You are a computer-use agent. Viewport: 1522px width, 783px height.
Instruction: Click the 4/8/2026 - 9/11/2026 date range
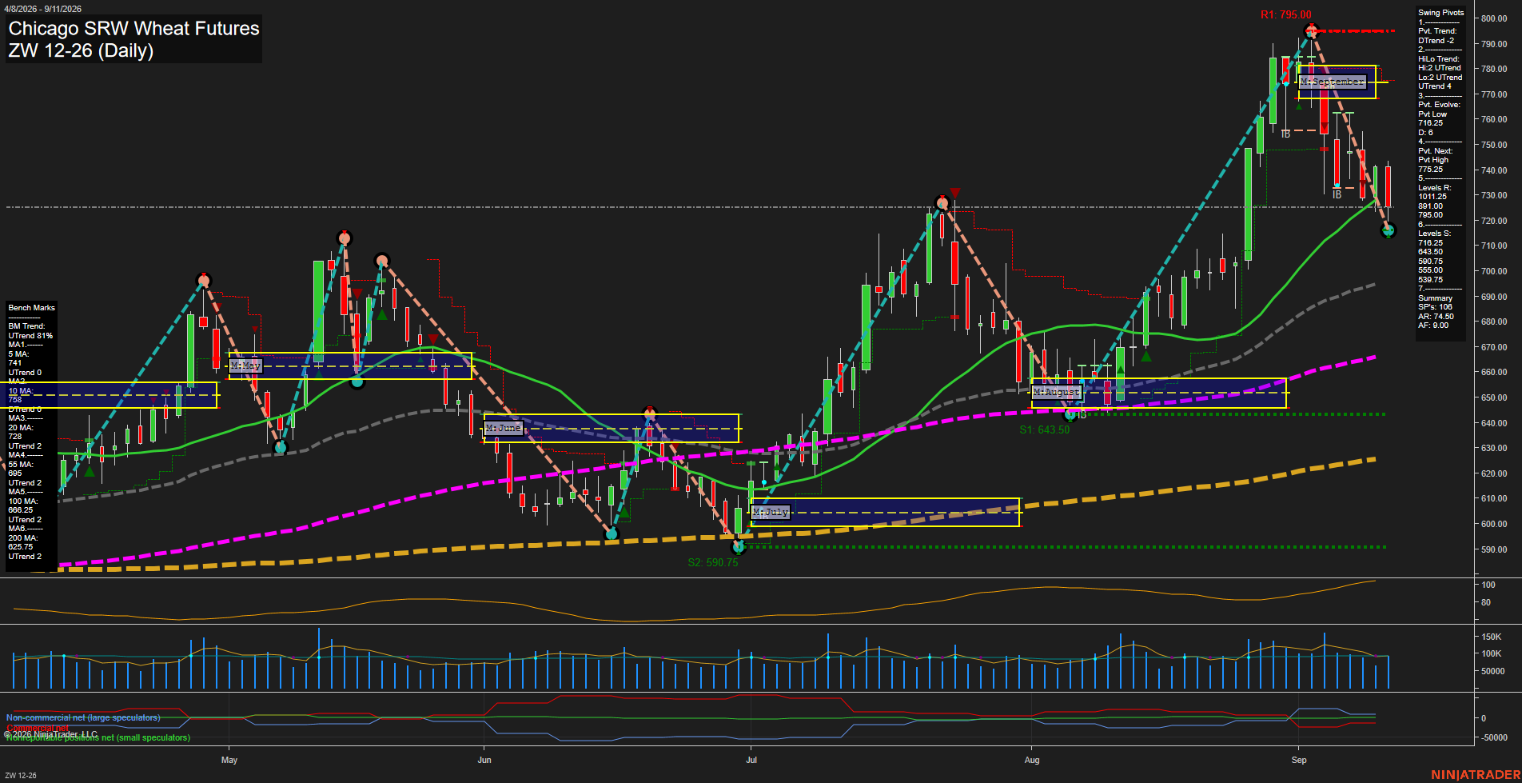click(42, 9)
